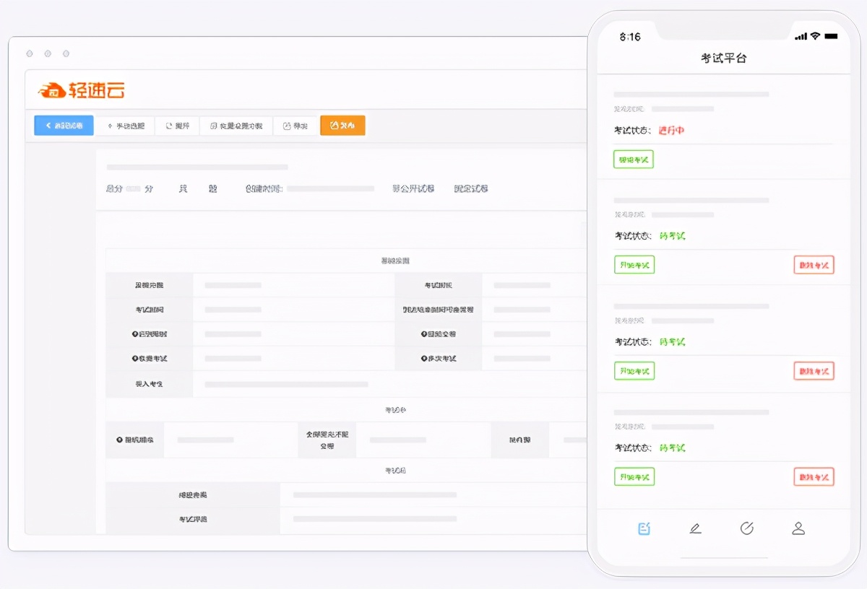Image resolution: width=867 pixels, height=589 pixels.
Task: Open the exam list icon in the phone bottom bar
Action: (x=644, y=528)
